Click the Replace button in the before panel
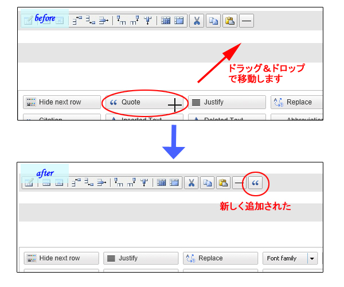 (298, 102)
